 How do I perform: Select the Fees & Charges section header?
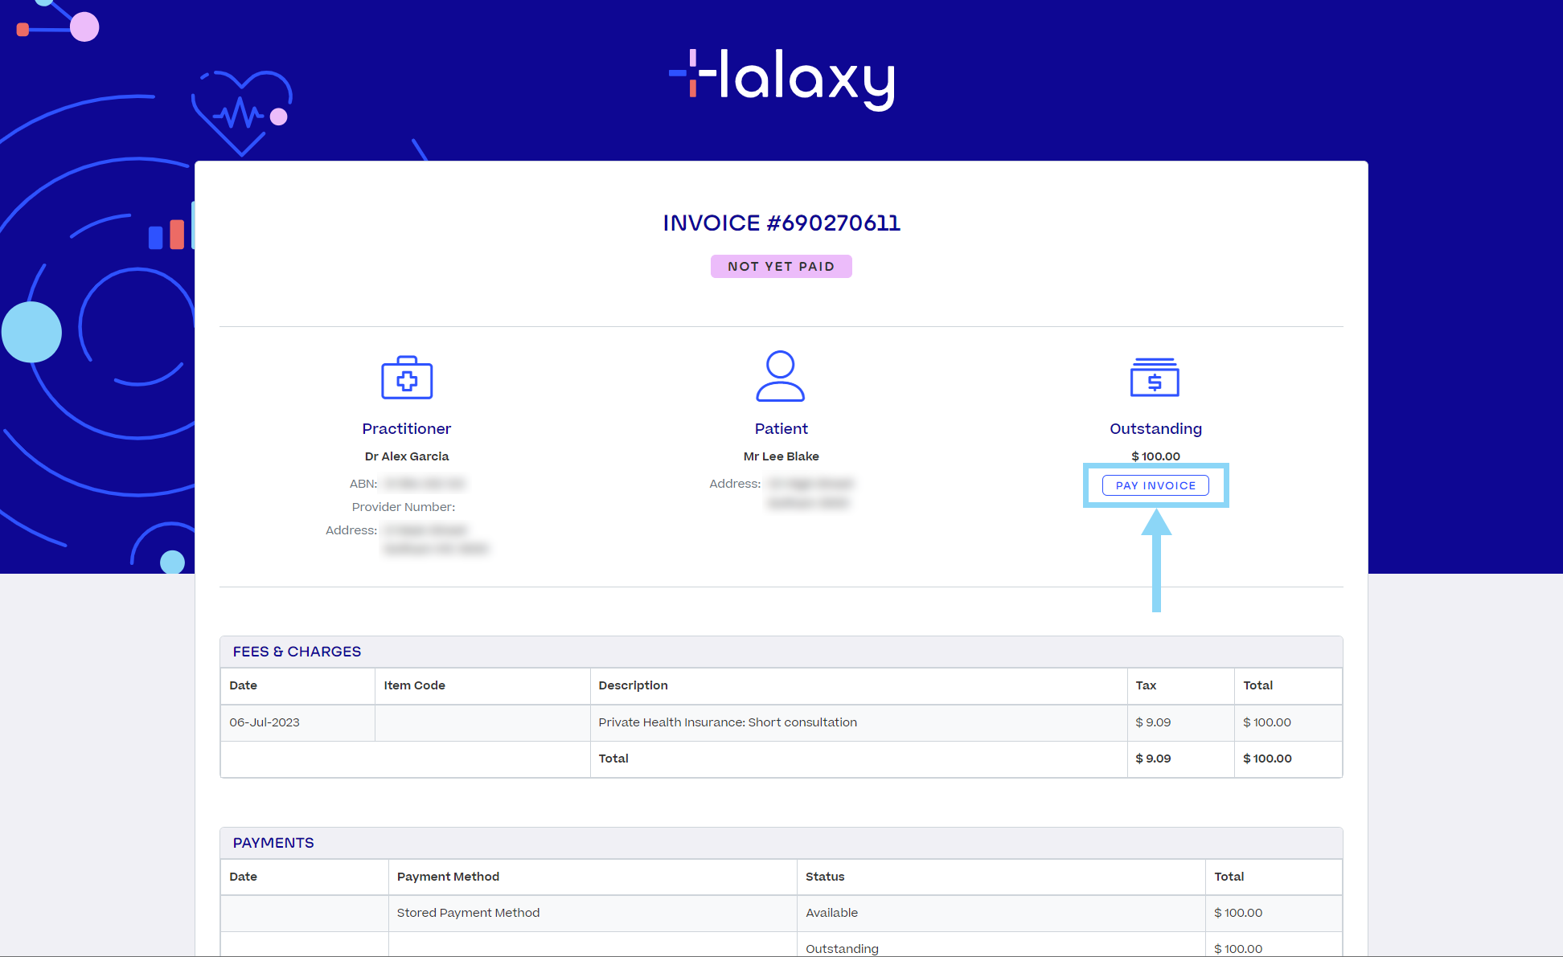(297, 652)
